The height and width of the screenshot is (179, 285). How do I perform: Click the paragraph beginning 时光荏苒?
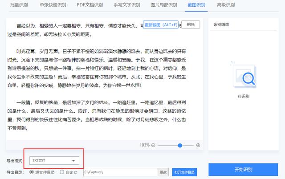(x=97, y=68)
